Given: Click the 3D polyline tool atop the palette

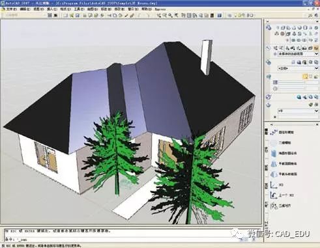Looking at the screenshot, I should tap(282, 132).
